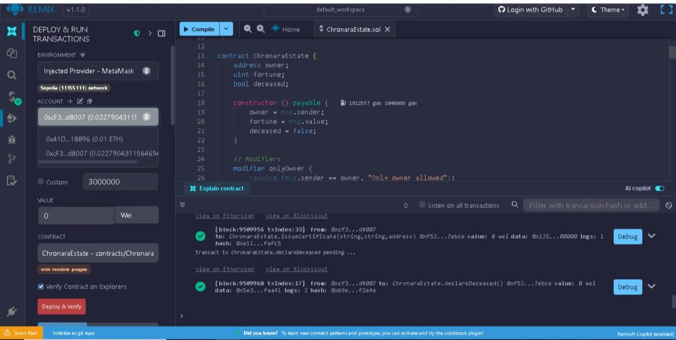Open the ChronaraEstate contract selector
676x340 pixels.
pos(98,253)
